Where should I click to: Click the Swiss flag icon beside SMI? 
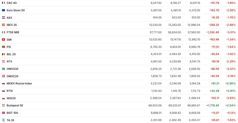(x=3, y=40)
